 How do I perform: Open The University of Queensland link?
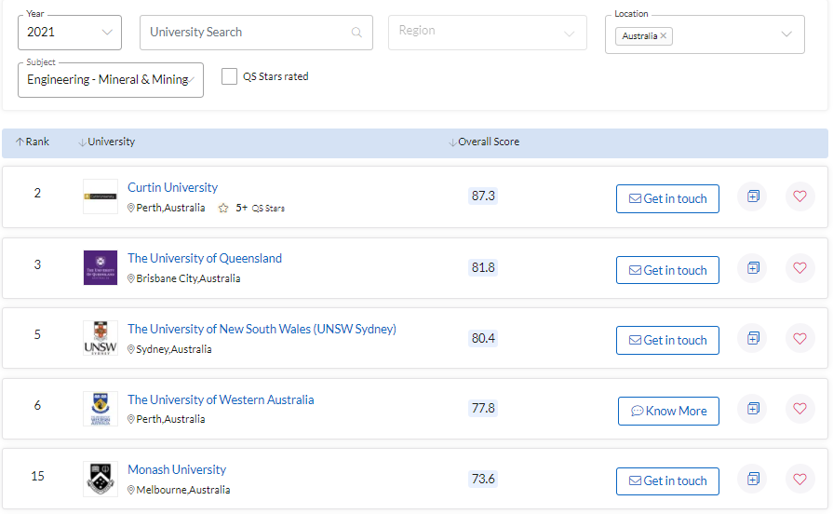click(x=205, y=258)
